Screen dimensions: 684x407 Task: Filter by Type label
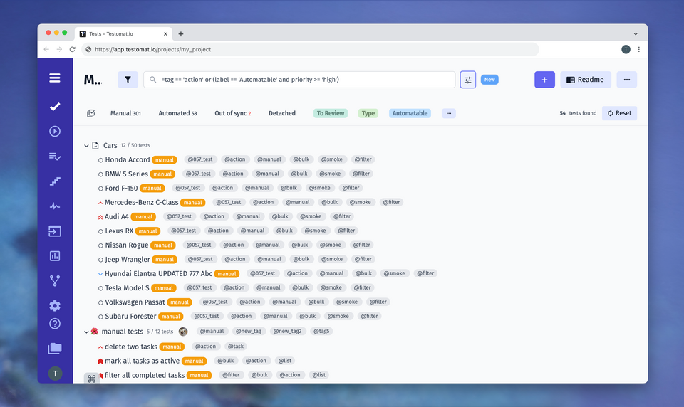coord(368,113)
